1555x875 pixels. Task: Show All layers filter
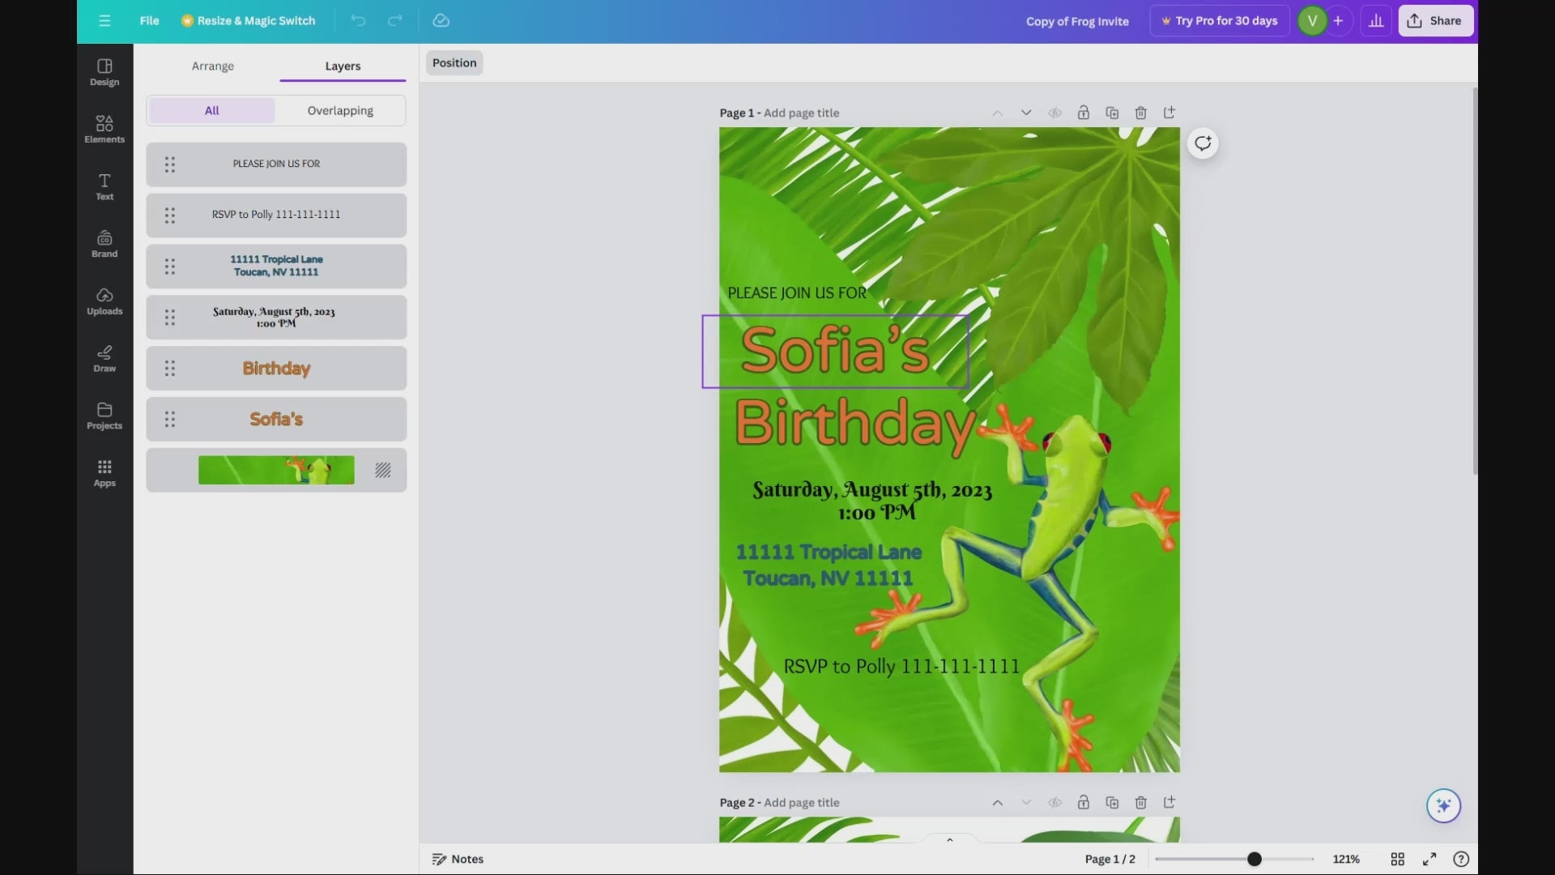click(x=211, y=110)
